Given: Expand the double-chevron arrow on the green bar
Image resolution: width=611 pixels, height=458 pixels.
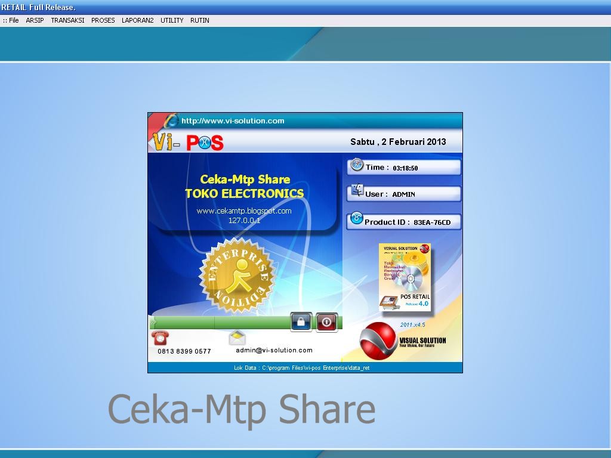Looking at the screenshot, I should click(x=153, y=322).
